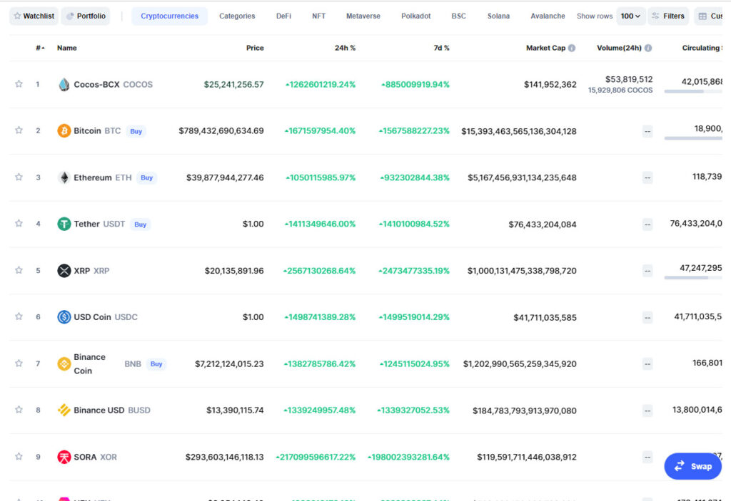Click the Binance USD logo icon
Image resolution: width=731 pixels, height=501 pixels.
click(x=64, y=410)
